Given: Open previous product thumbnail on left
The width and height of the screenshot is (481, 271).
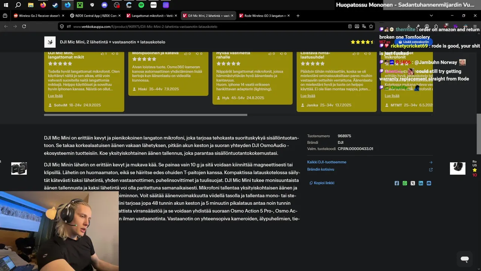Looking at the screenshot, I should click(x=19, y=169).
